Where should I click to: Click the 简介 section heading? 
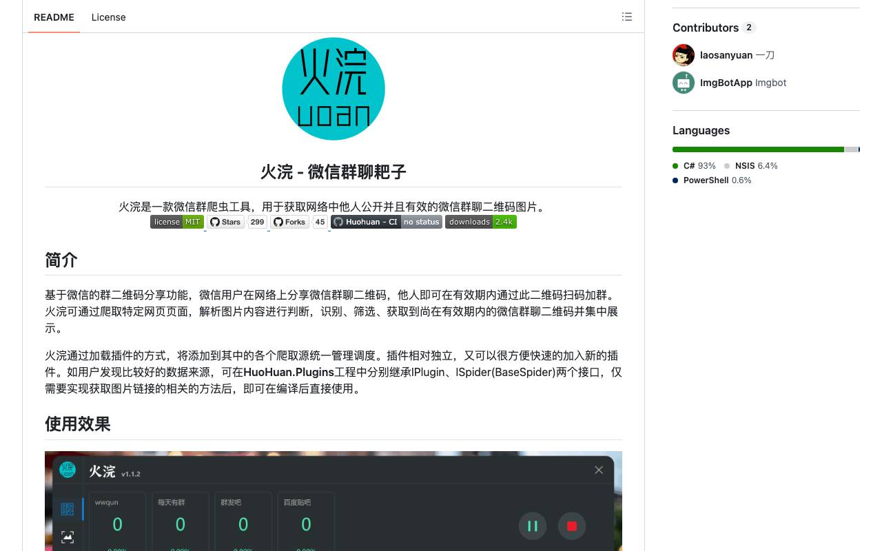tap(61, 260)
